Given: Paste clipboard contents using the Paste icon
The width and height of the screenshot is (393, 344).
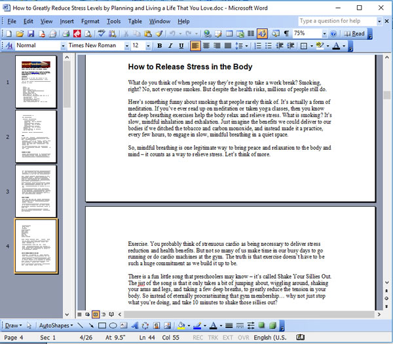Looking at the screenshot, I should (x=148, y=33).
